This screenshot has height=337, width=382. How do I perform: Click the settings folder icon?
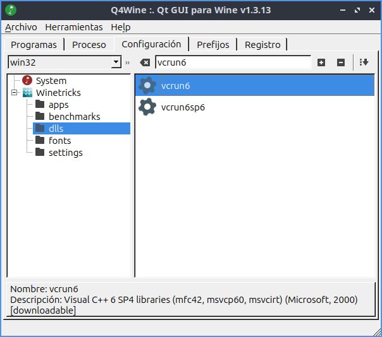(x=40, y=152)
